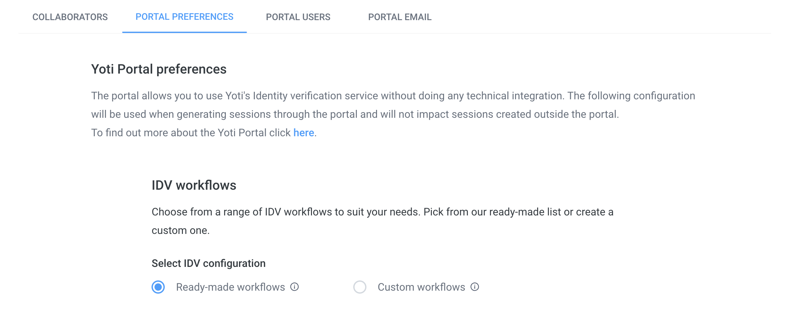The height and width of the screenshot is (322, 791).
Task: Switch to the Portal Users tab
Action: [x=298, y=17]
